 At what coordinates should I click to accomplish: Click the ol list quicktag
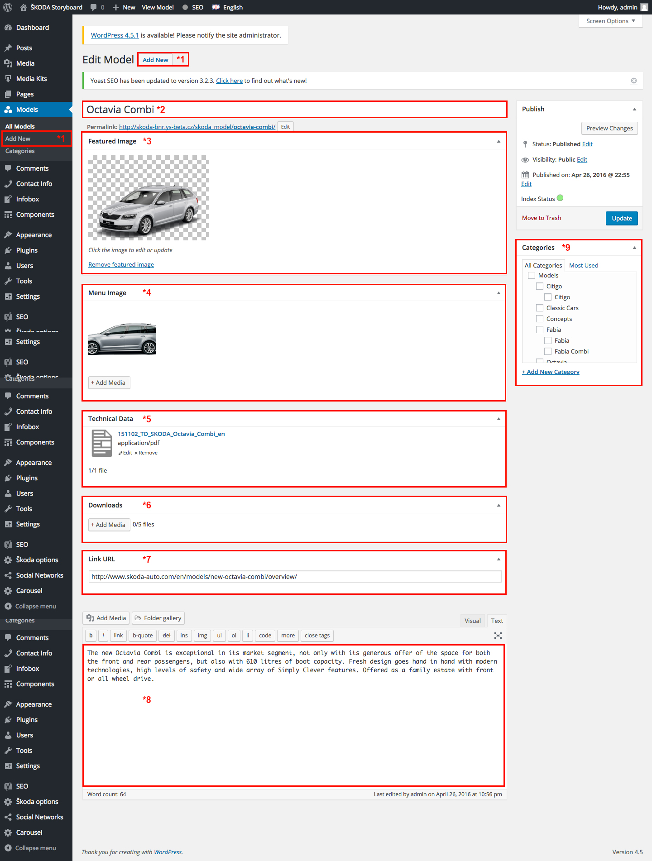click(x=234, y=636)
